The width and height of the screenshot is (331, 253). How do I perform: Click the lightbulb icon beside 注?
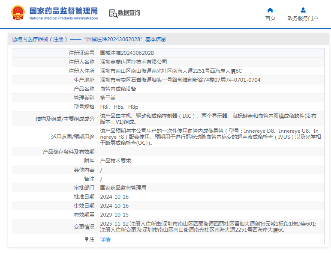(x=87, y=239)
